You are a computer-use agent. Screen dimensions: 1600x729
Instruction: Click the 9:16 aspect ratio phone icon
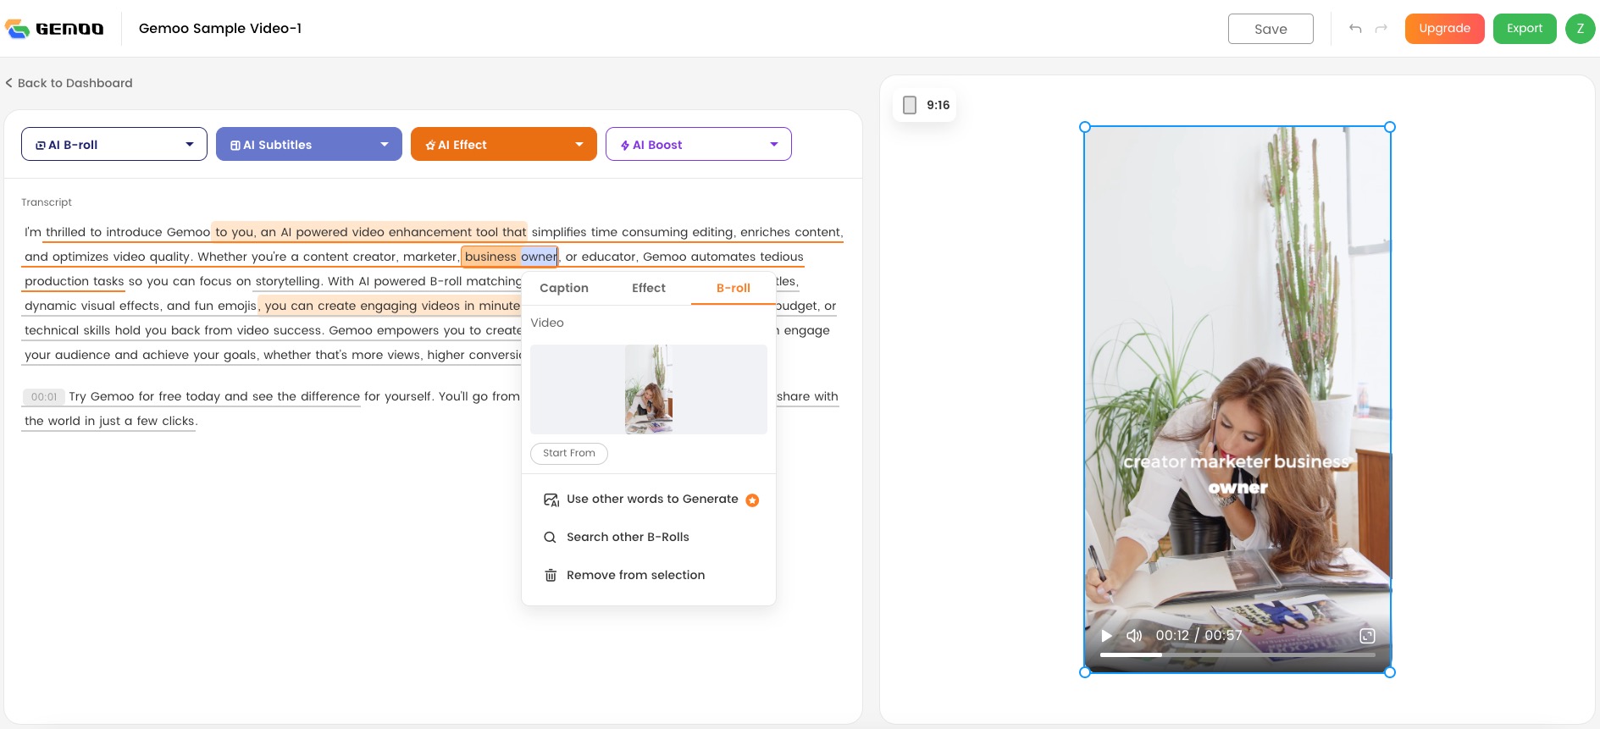coord(910,105)
